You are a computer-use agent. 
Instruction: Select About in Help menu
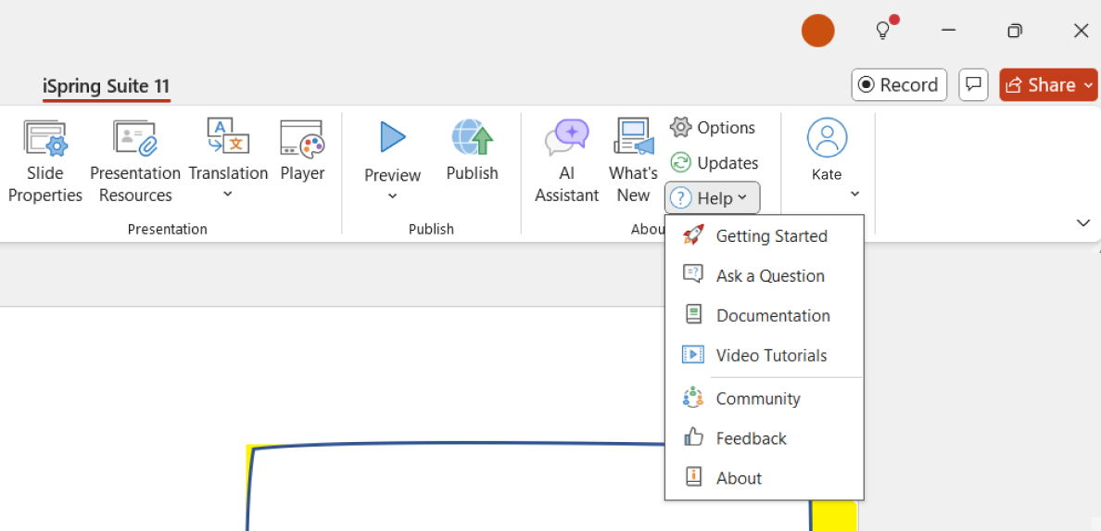click(x=764, y=478)
